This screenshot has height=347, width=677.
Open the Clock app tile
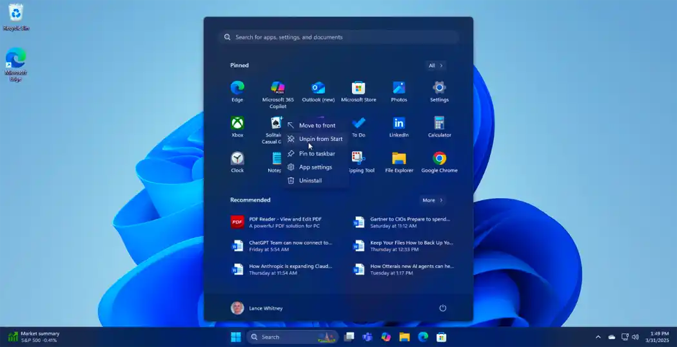tap(237, 162)
